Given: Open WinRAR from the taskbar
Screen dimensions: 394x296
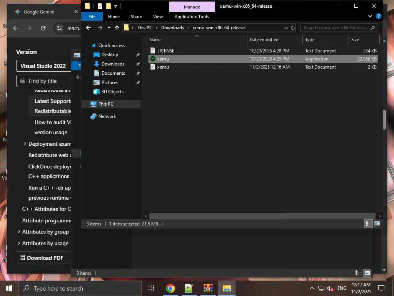Looking at the screenshot, I should pyautogui.click(x=208, y=288).
